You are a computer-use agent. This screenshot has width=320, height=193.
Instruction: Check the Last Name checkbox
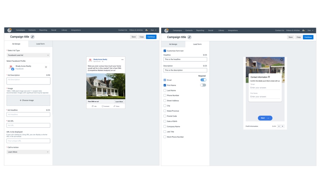165,91
